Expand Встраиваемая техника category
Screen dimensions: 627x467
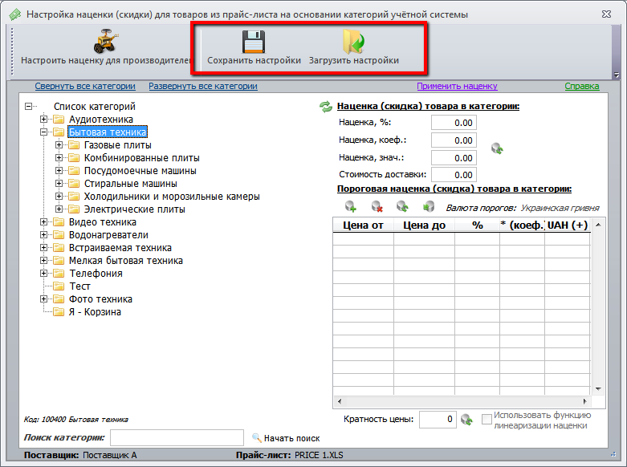tap(43, 247)
